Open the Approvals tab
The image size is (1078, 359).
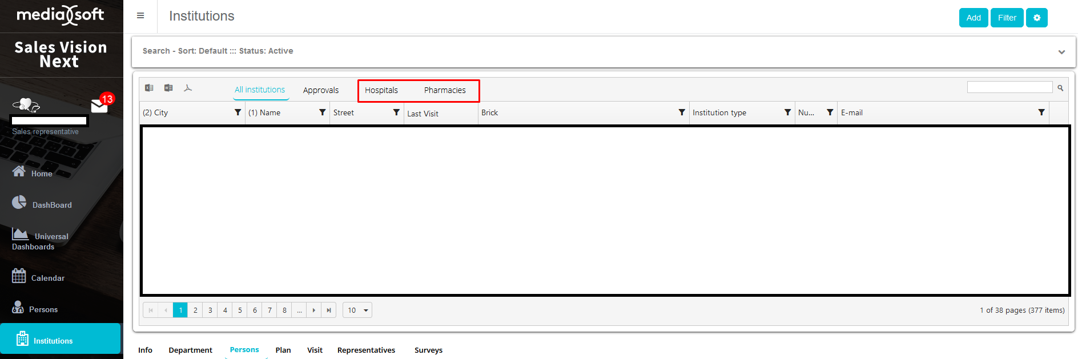point(321,90)
